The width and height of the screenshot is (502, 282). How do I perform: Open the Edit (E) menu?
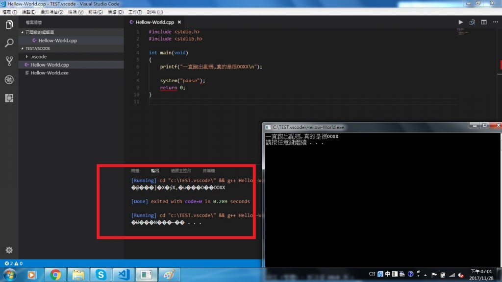click(x=28, y=12)
